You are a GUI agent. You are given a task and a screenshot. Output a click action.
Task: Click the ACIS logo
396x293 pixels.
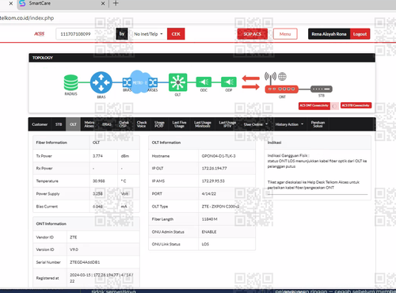point(40,34)
